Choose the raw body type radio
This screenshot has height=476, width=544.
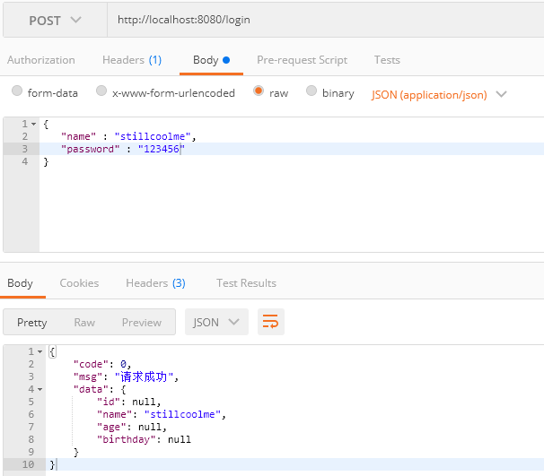259,91
